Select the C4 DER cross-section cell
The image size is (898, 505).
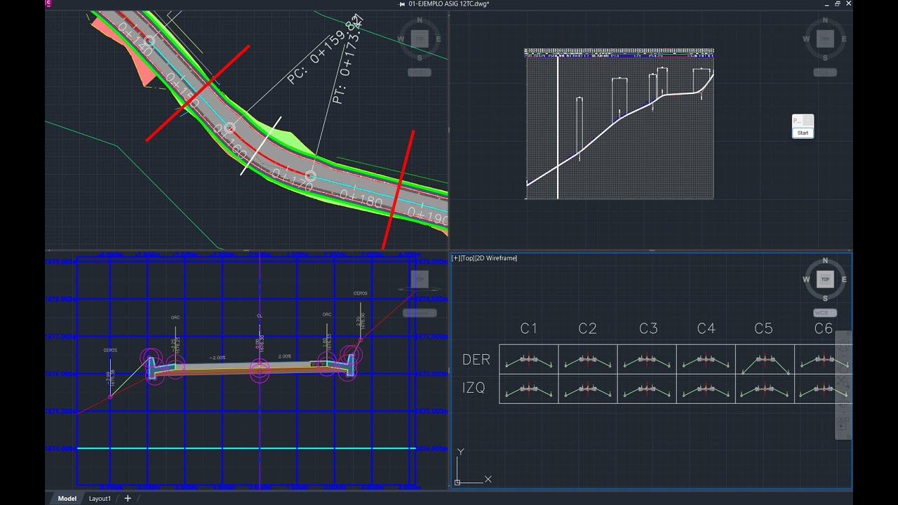coord(706,359)
